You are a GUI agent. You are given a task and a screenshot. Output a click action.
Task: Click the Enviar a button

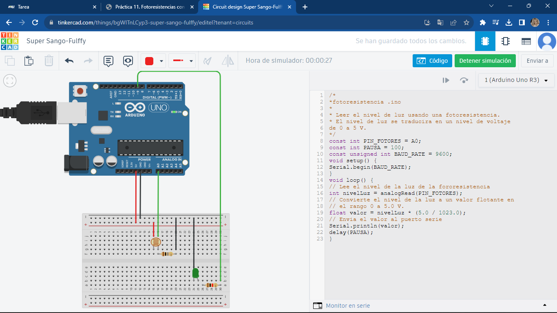[537, 61]
